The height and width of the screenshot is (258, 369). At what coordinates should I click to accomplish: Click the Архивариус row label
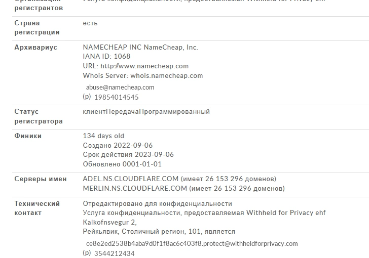click(x=36, y=48)
